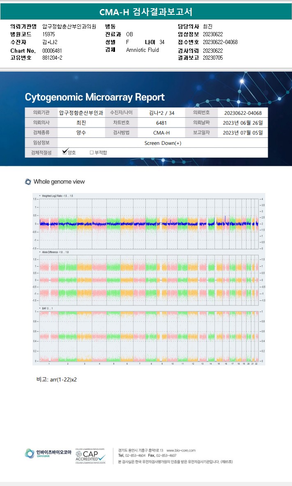Click the Cytogenomic Microarray Report heading
This screenshot has width=292, height=486.
tap(94, 97)
